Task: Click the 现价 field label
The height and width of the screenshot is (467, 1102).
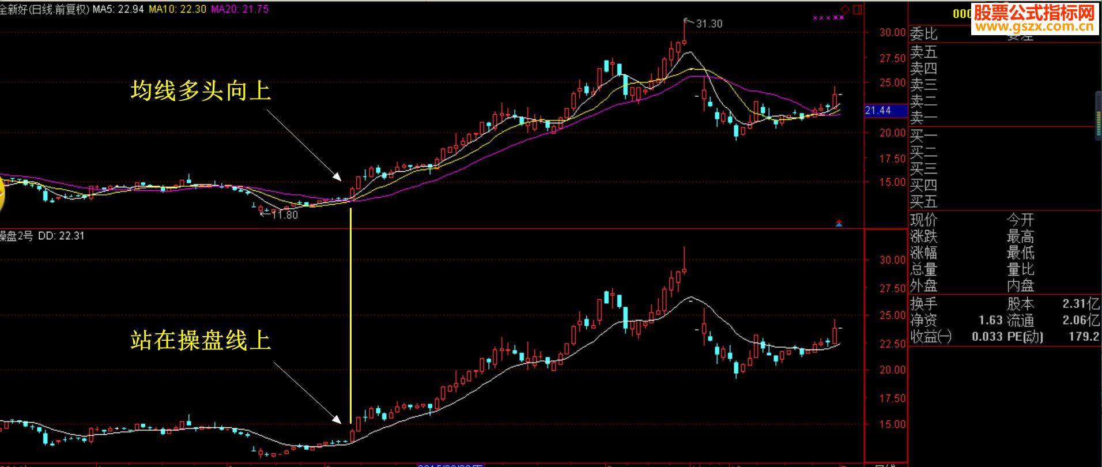Action: click(x=924, y=220)
